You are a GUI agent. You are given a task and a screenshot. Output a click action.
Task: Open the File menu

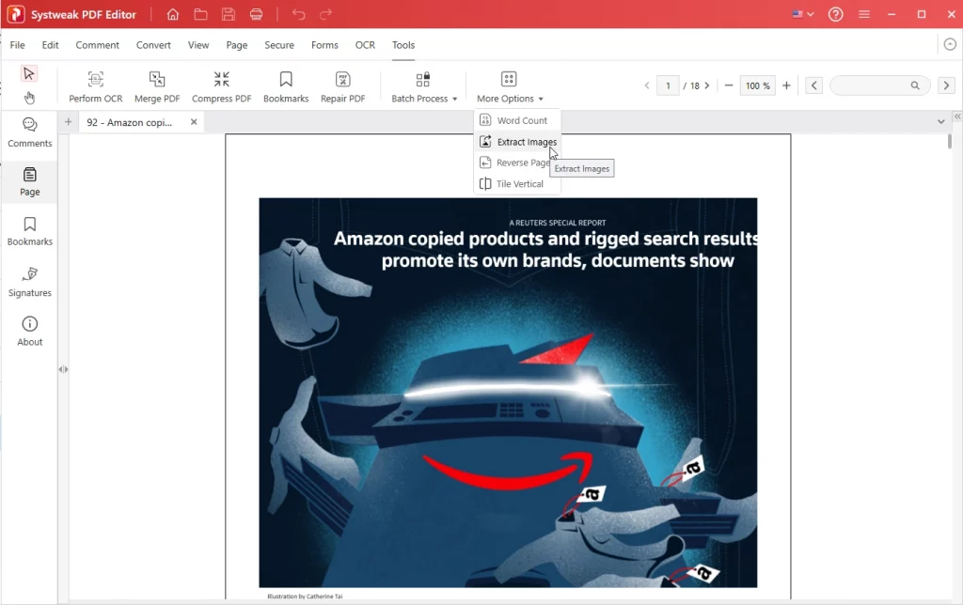17,45
